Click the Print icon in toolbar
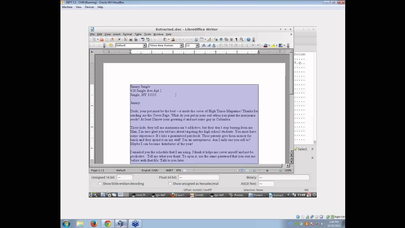405x228 pixels. pos(131,40)
